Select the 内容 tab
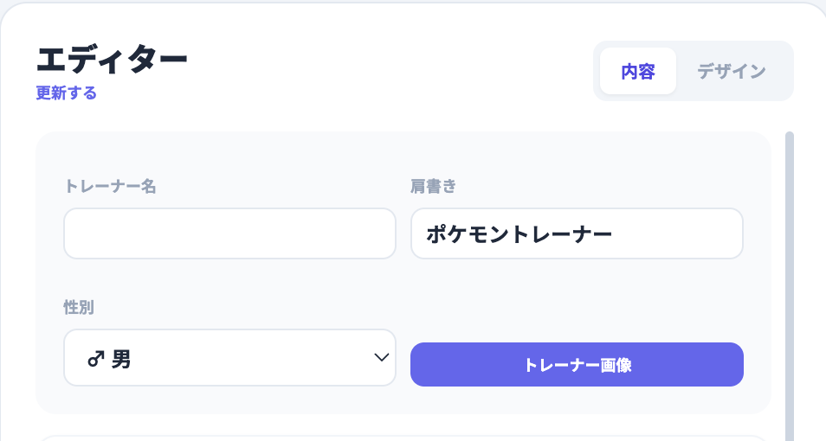Viewport: 826px width, 441px height. point(638,71)
